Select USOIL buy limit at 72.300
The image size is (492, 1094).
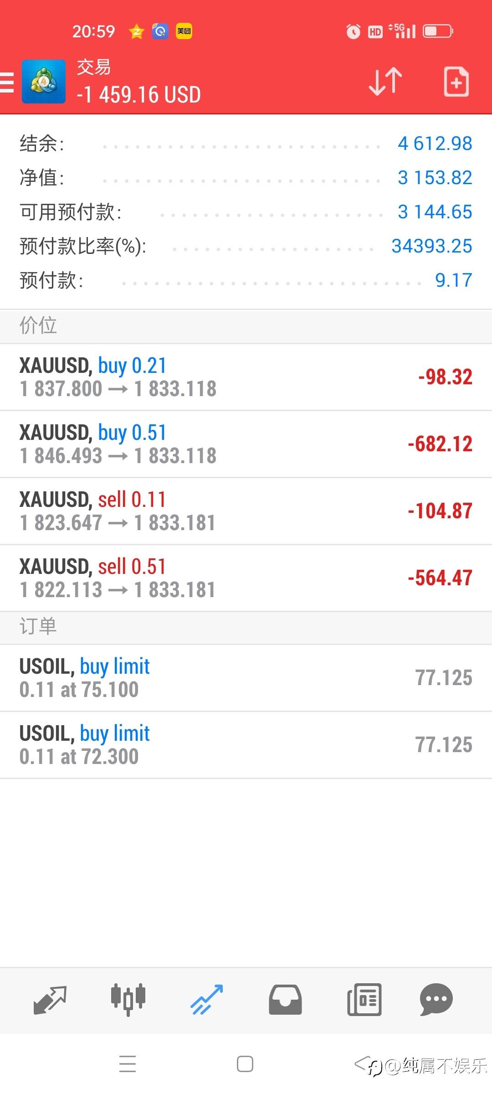[x=246, y=745]
